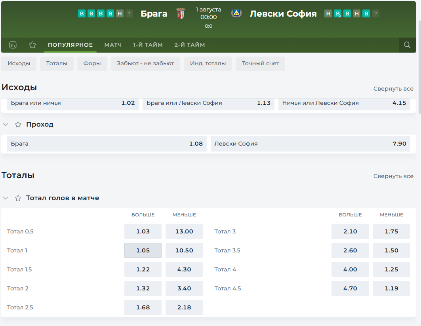
Task: Select the Тоталы filter chip
Action: (57, 64)
